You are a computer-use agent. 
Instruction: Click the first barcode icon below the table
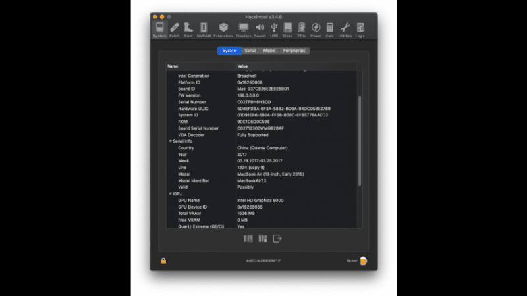pyautogui.click(x=248, y=239)
